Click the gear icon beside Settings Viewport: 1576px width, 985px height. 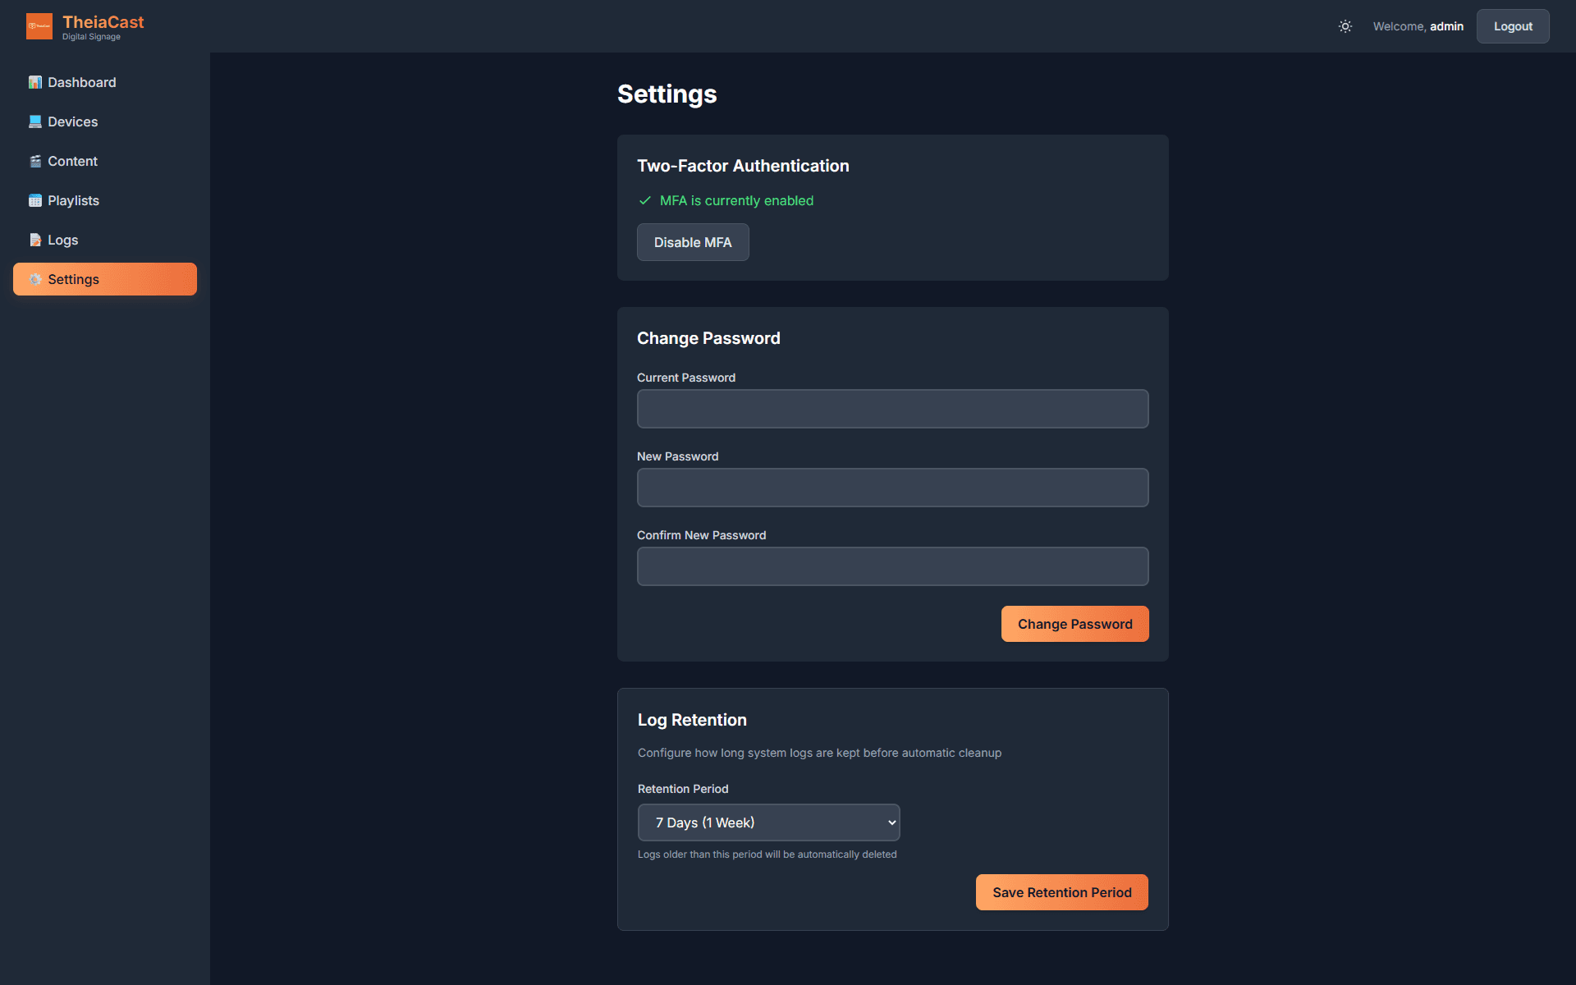(35, 279)
